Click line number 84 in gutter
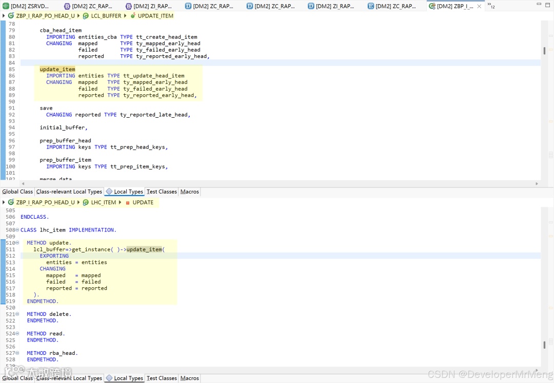 click(x=12, y=63)
